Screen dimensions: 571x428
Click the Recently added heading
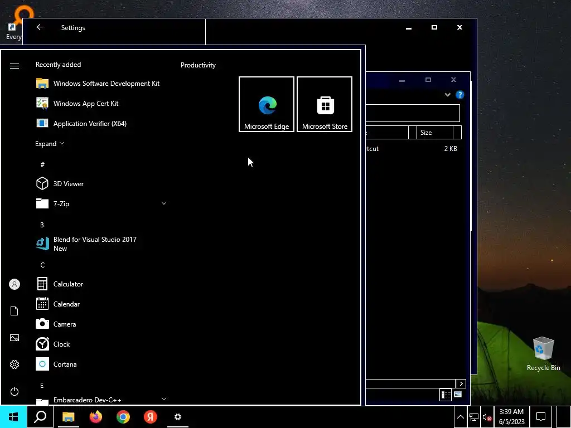[58, 65]
